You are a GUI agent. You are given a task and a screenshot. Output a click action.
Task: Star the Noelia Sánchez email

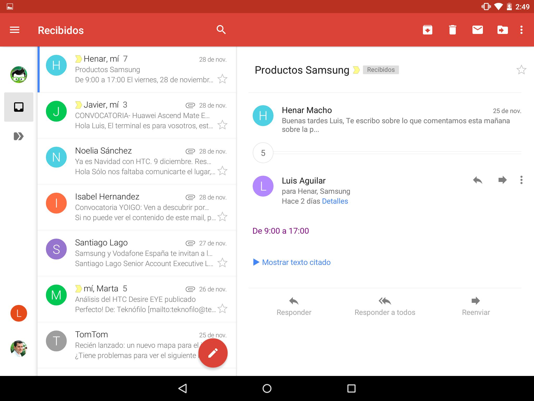[x=222, y=171]
